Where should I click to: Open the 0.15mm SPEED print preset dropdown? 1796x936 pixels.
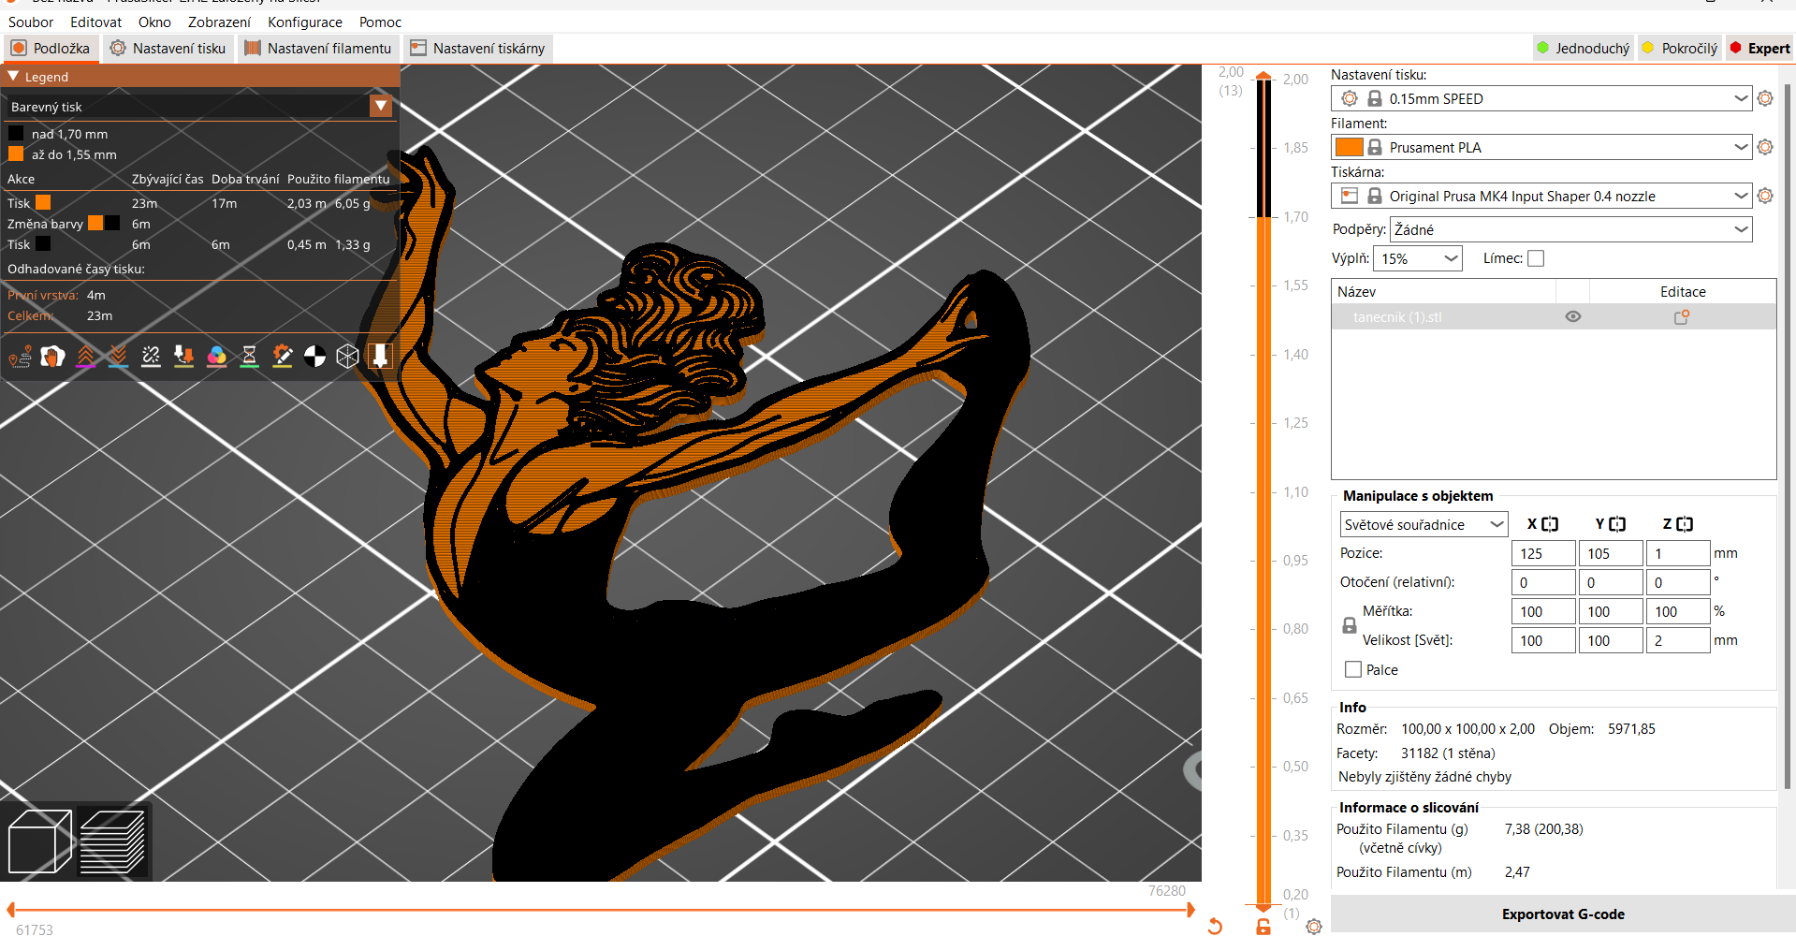point(1541,98)
